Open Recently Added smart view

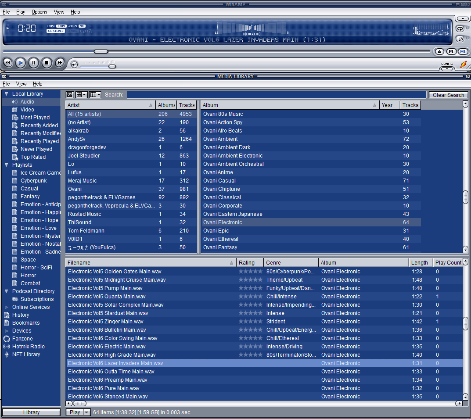[39, 125]
